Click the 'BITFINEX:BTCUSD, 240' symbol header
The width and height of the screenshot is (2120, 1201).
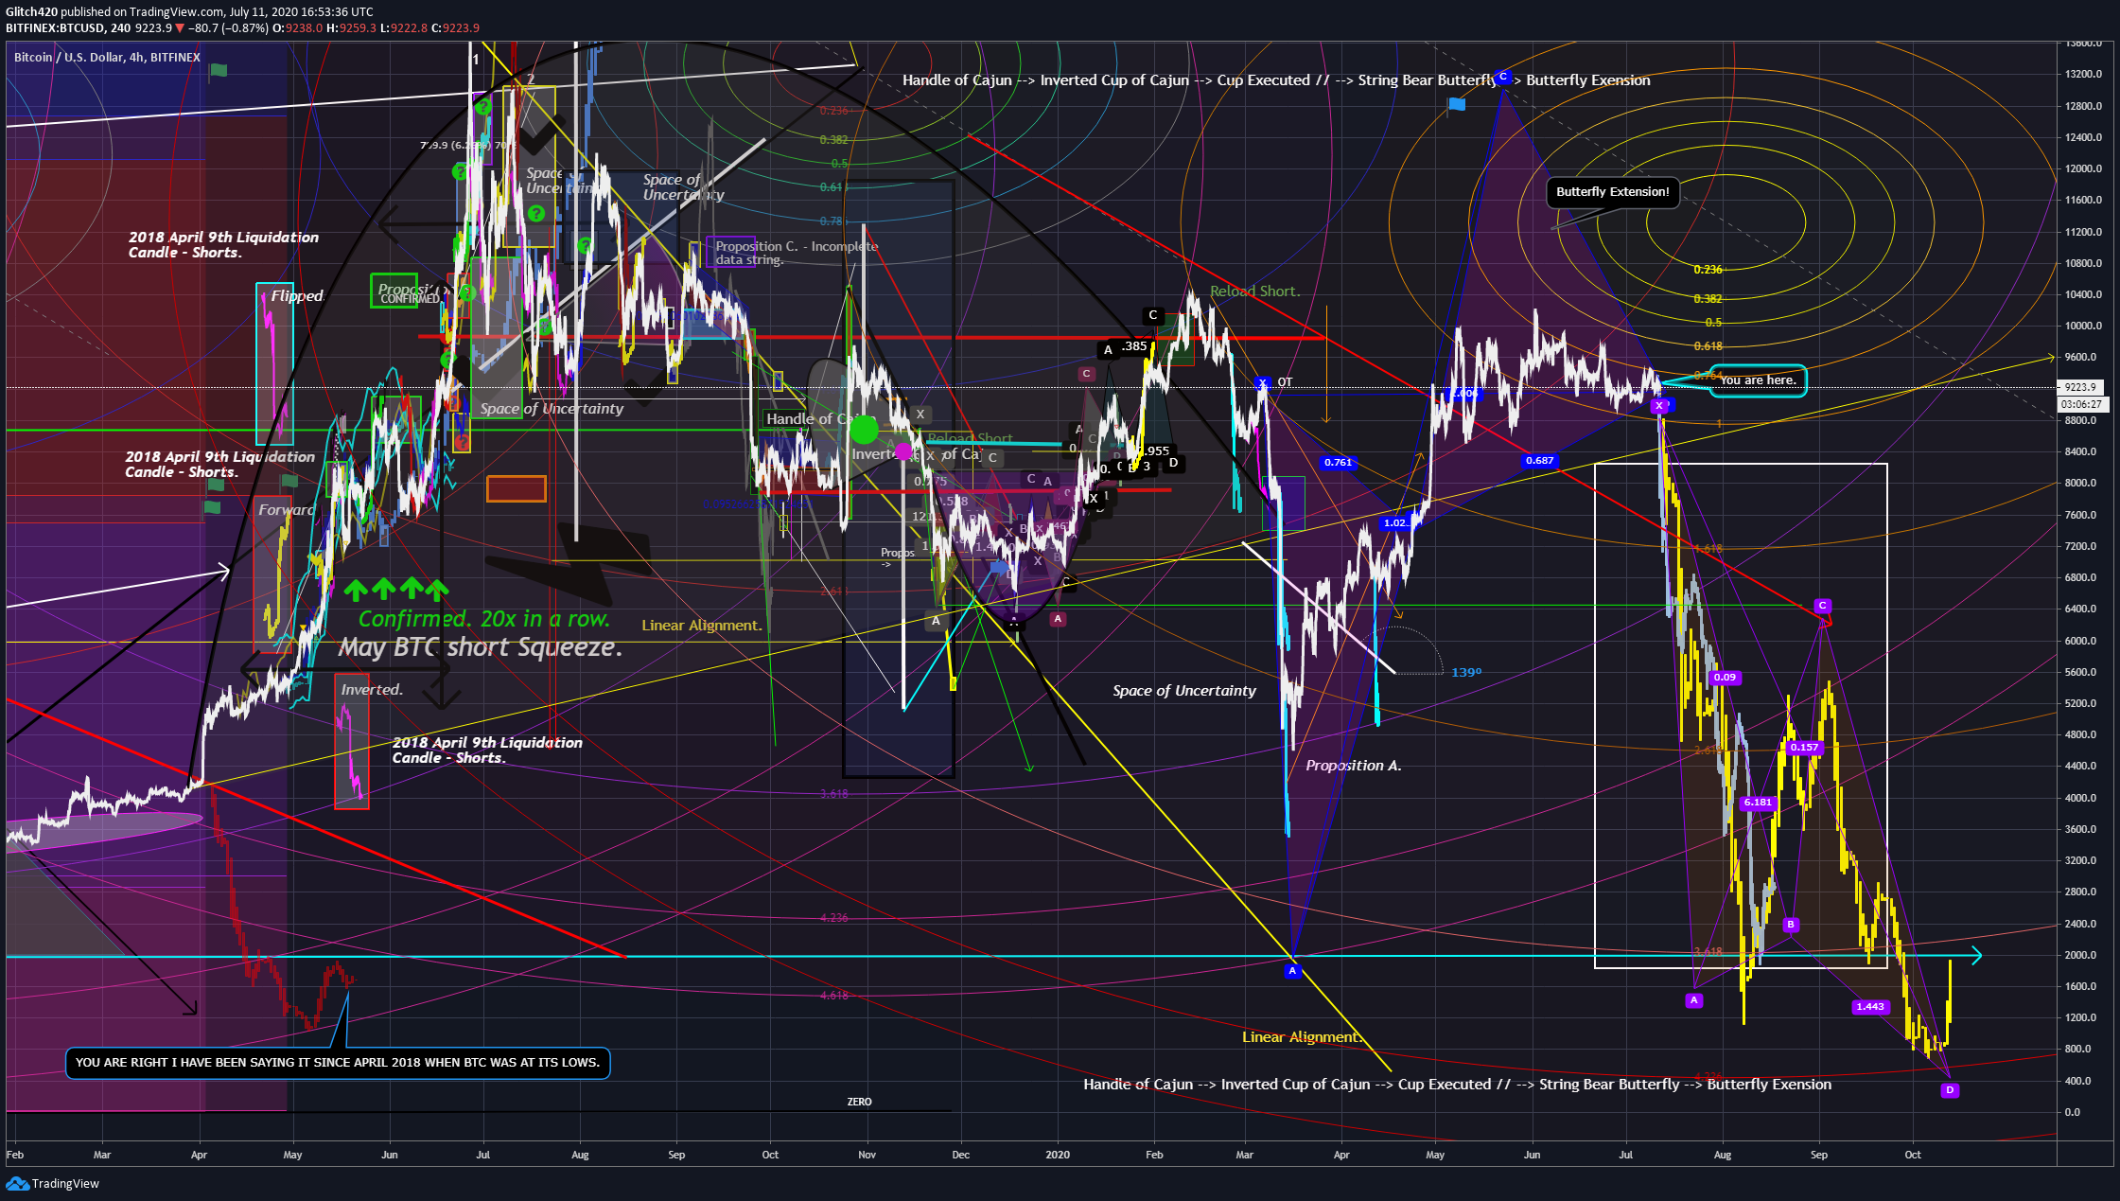pos(68,28)
